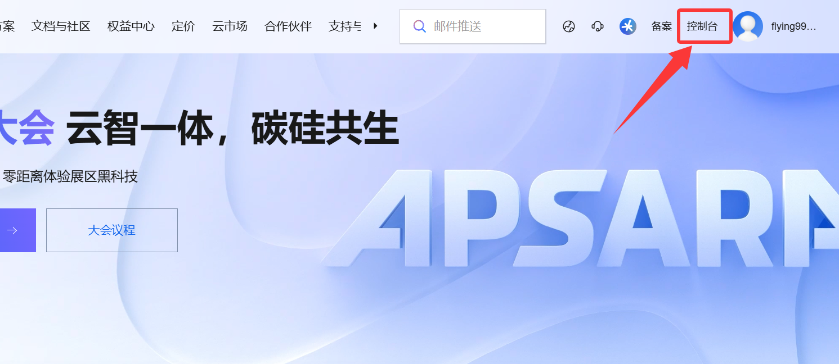The image size is (839, 364).
Task: Open the 权益中心 menu item
Action: 131,26
